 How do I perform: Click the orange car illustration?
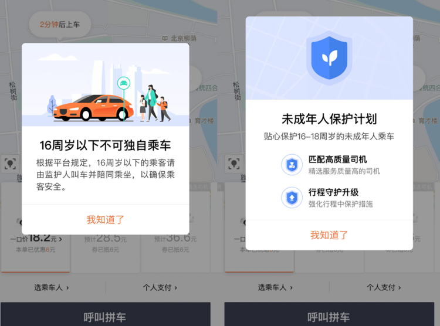pyautogui.click(x=93, y=108)
